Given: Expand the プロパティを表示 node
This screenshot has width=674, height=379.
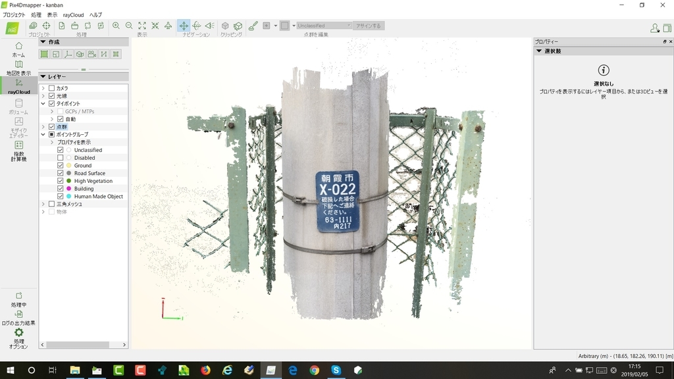Looking at the screenshot, I should [x=52, y=142].
